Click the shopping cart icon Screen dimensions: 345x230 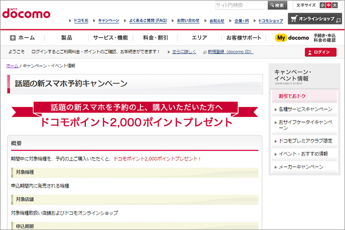pyautogui.click(x=294, y=18)
